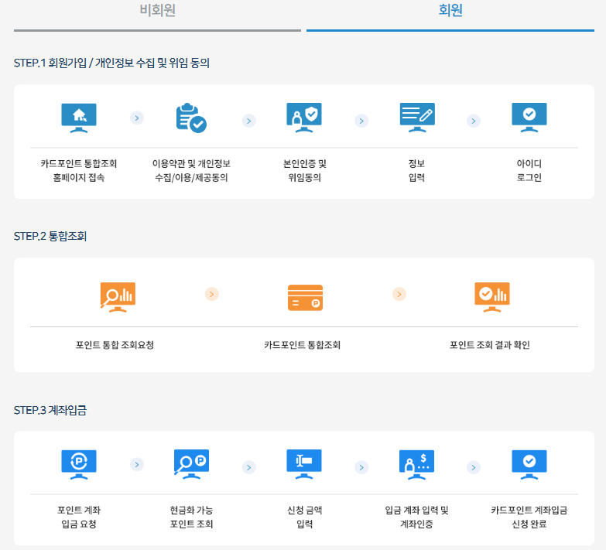Click the orange card point icon
The image size is (606, 550).
pos(305,298)
